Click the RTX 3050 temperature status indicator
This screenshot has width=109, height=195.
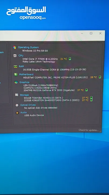(86, 90)
